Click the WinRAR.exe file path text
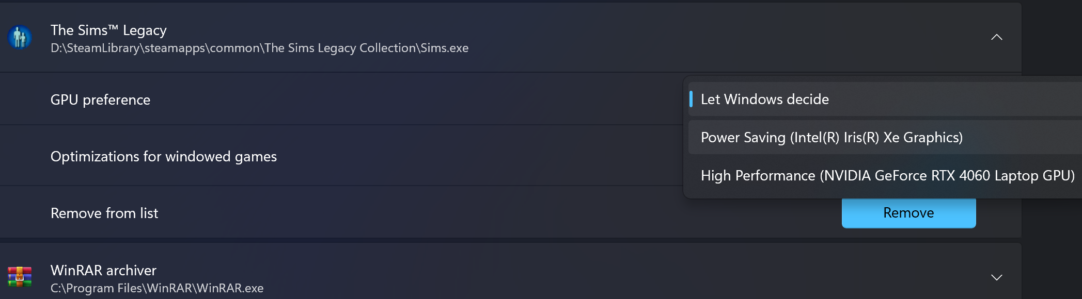Image resolution: width=1082 pixels, height=299 pixels. pos(157,288)
